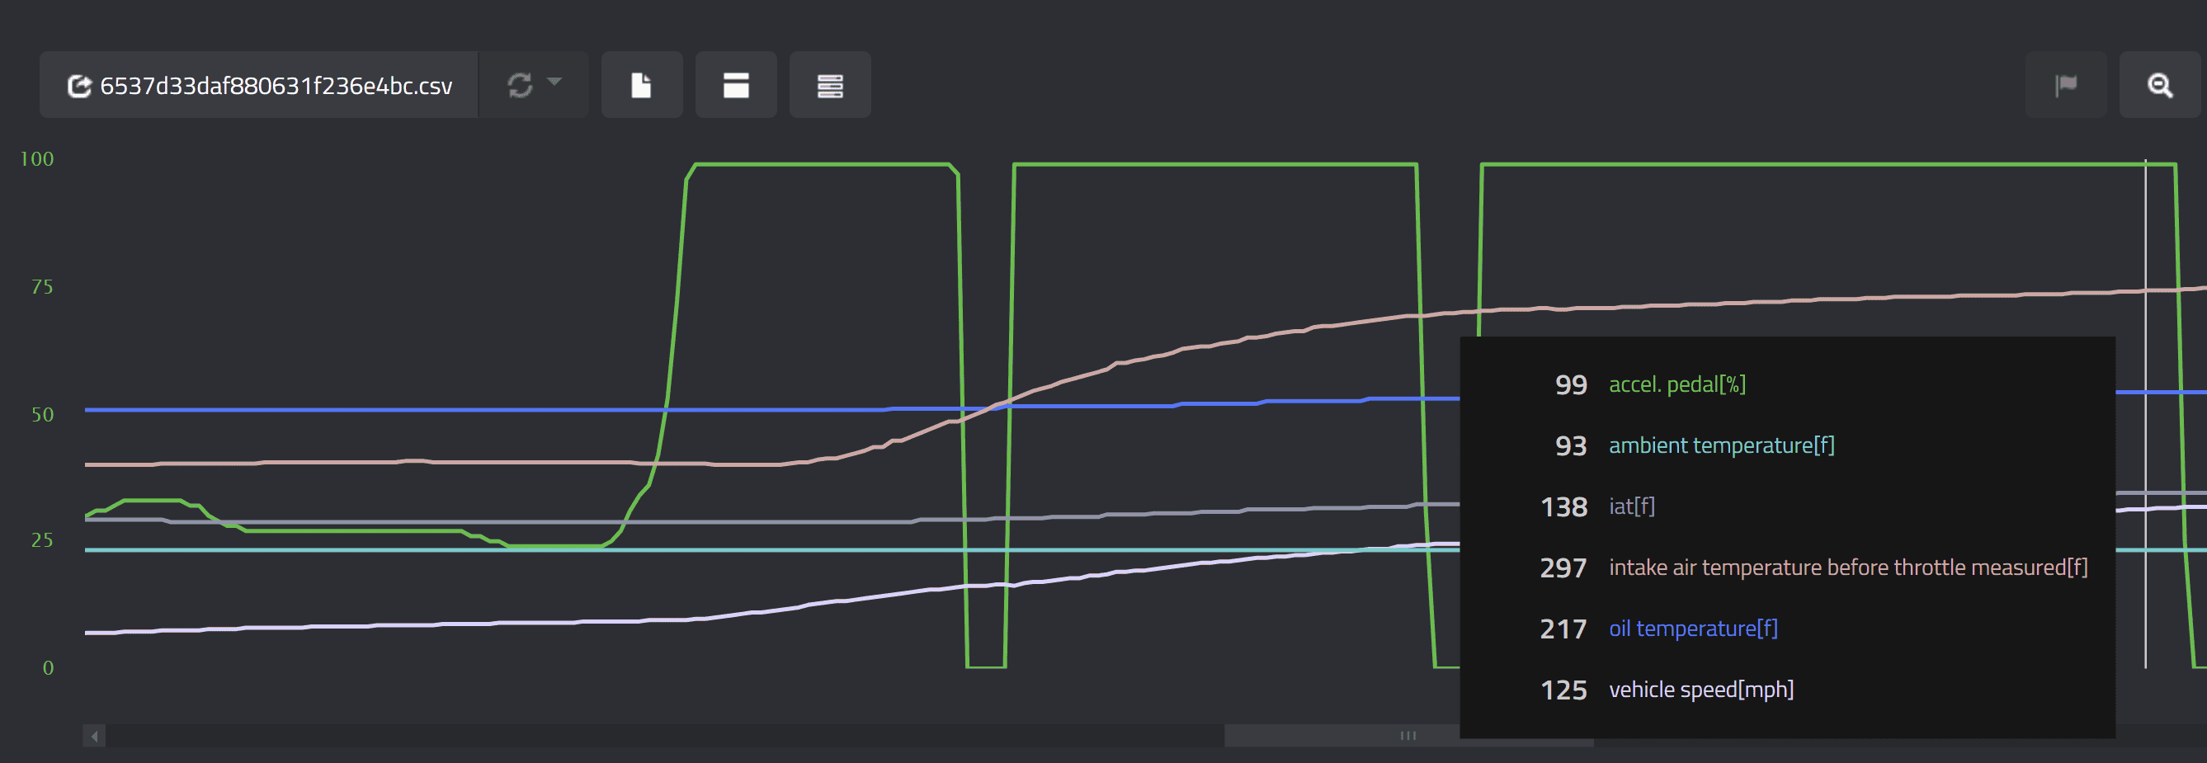Click the 50 y-axis label
This screenshot has height=763, width=2207.
(42, 414)
